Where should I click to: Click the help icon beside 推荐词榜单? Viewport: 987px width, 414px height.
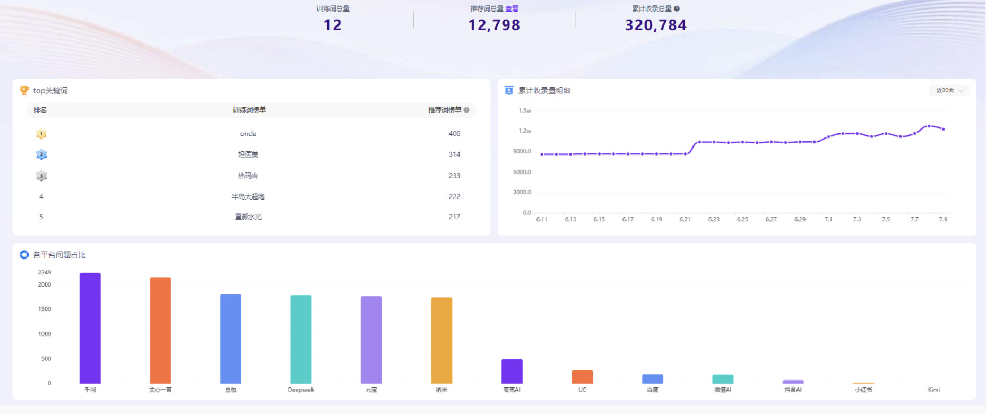466,110
